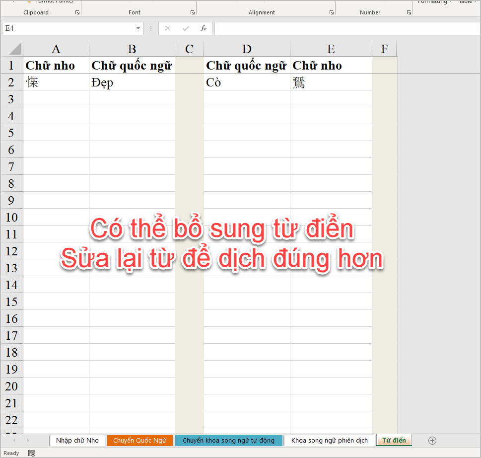
Task: Click the macro recording icon in status bar
Action: pyautogui.click(x=32, y=453)
